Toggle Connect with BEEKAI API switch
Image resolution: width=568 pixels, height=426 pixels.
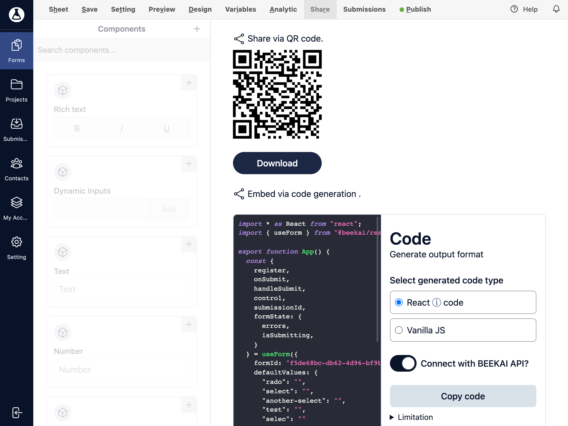pyautogui.click(x=403, y=363)
